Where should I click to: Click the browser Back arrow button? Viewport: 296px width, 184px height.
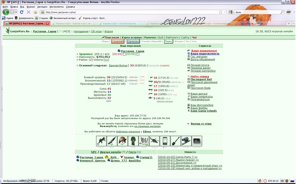click(x=6, y=12)
